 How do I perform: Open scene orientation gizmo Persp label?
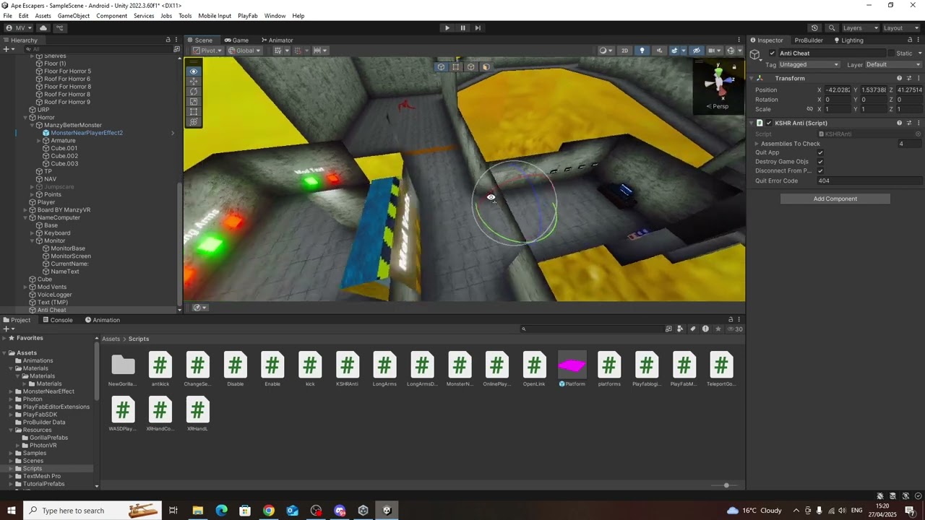click(x=718, y=106)
